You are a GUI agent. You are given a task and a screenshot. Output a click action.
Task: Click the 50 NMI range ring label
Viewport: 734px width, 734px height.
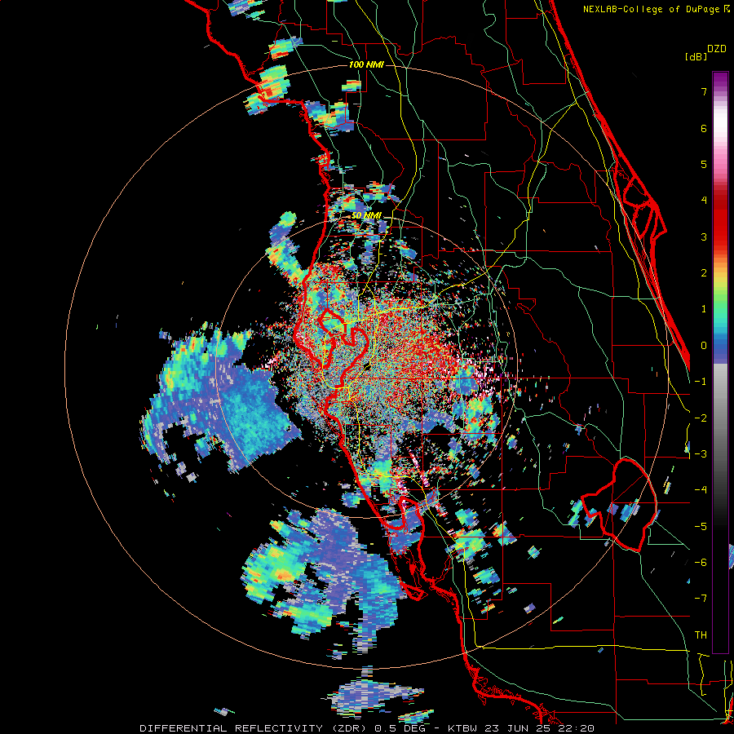pyautogui.click(x=366, y=215)
